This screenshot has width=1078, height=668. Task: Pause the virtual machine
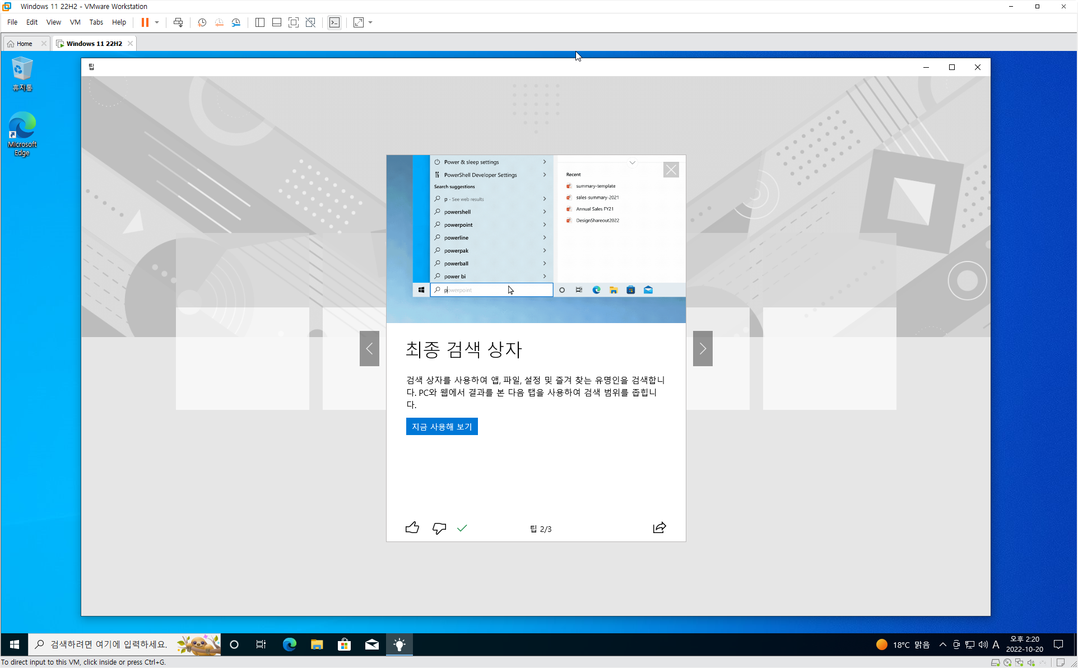145,22
